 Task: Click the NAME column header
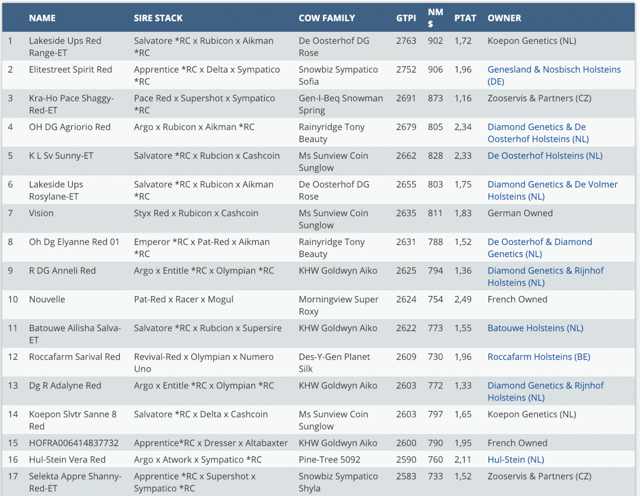coord(42,18)
